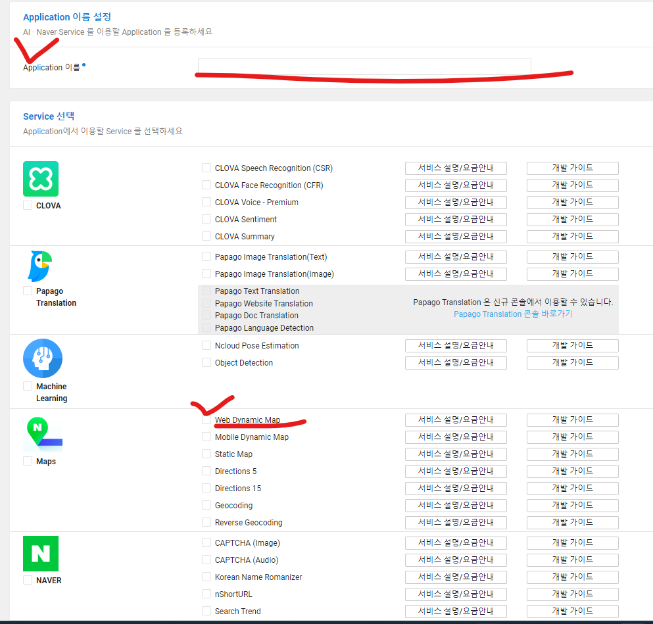Check the Maps category checkbox
This screenshot has width=653, height=624.
[x=28, y=461]
